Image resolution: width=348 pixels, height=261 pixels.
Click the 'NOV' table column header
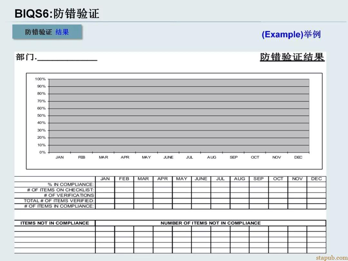[297, 179]
